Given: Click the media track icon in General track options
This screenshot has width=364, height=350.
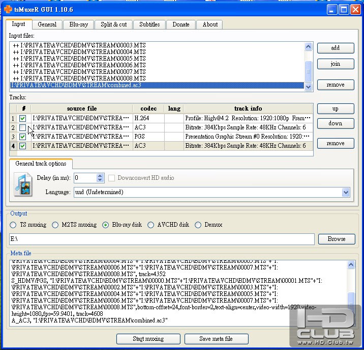Looking at the screenshot, I should click(23, 184).
